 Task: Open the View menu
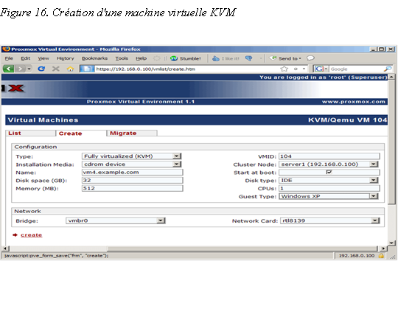(x=43, y=58)
